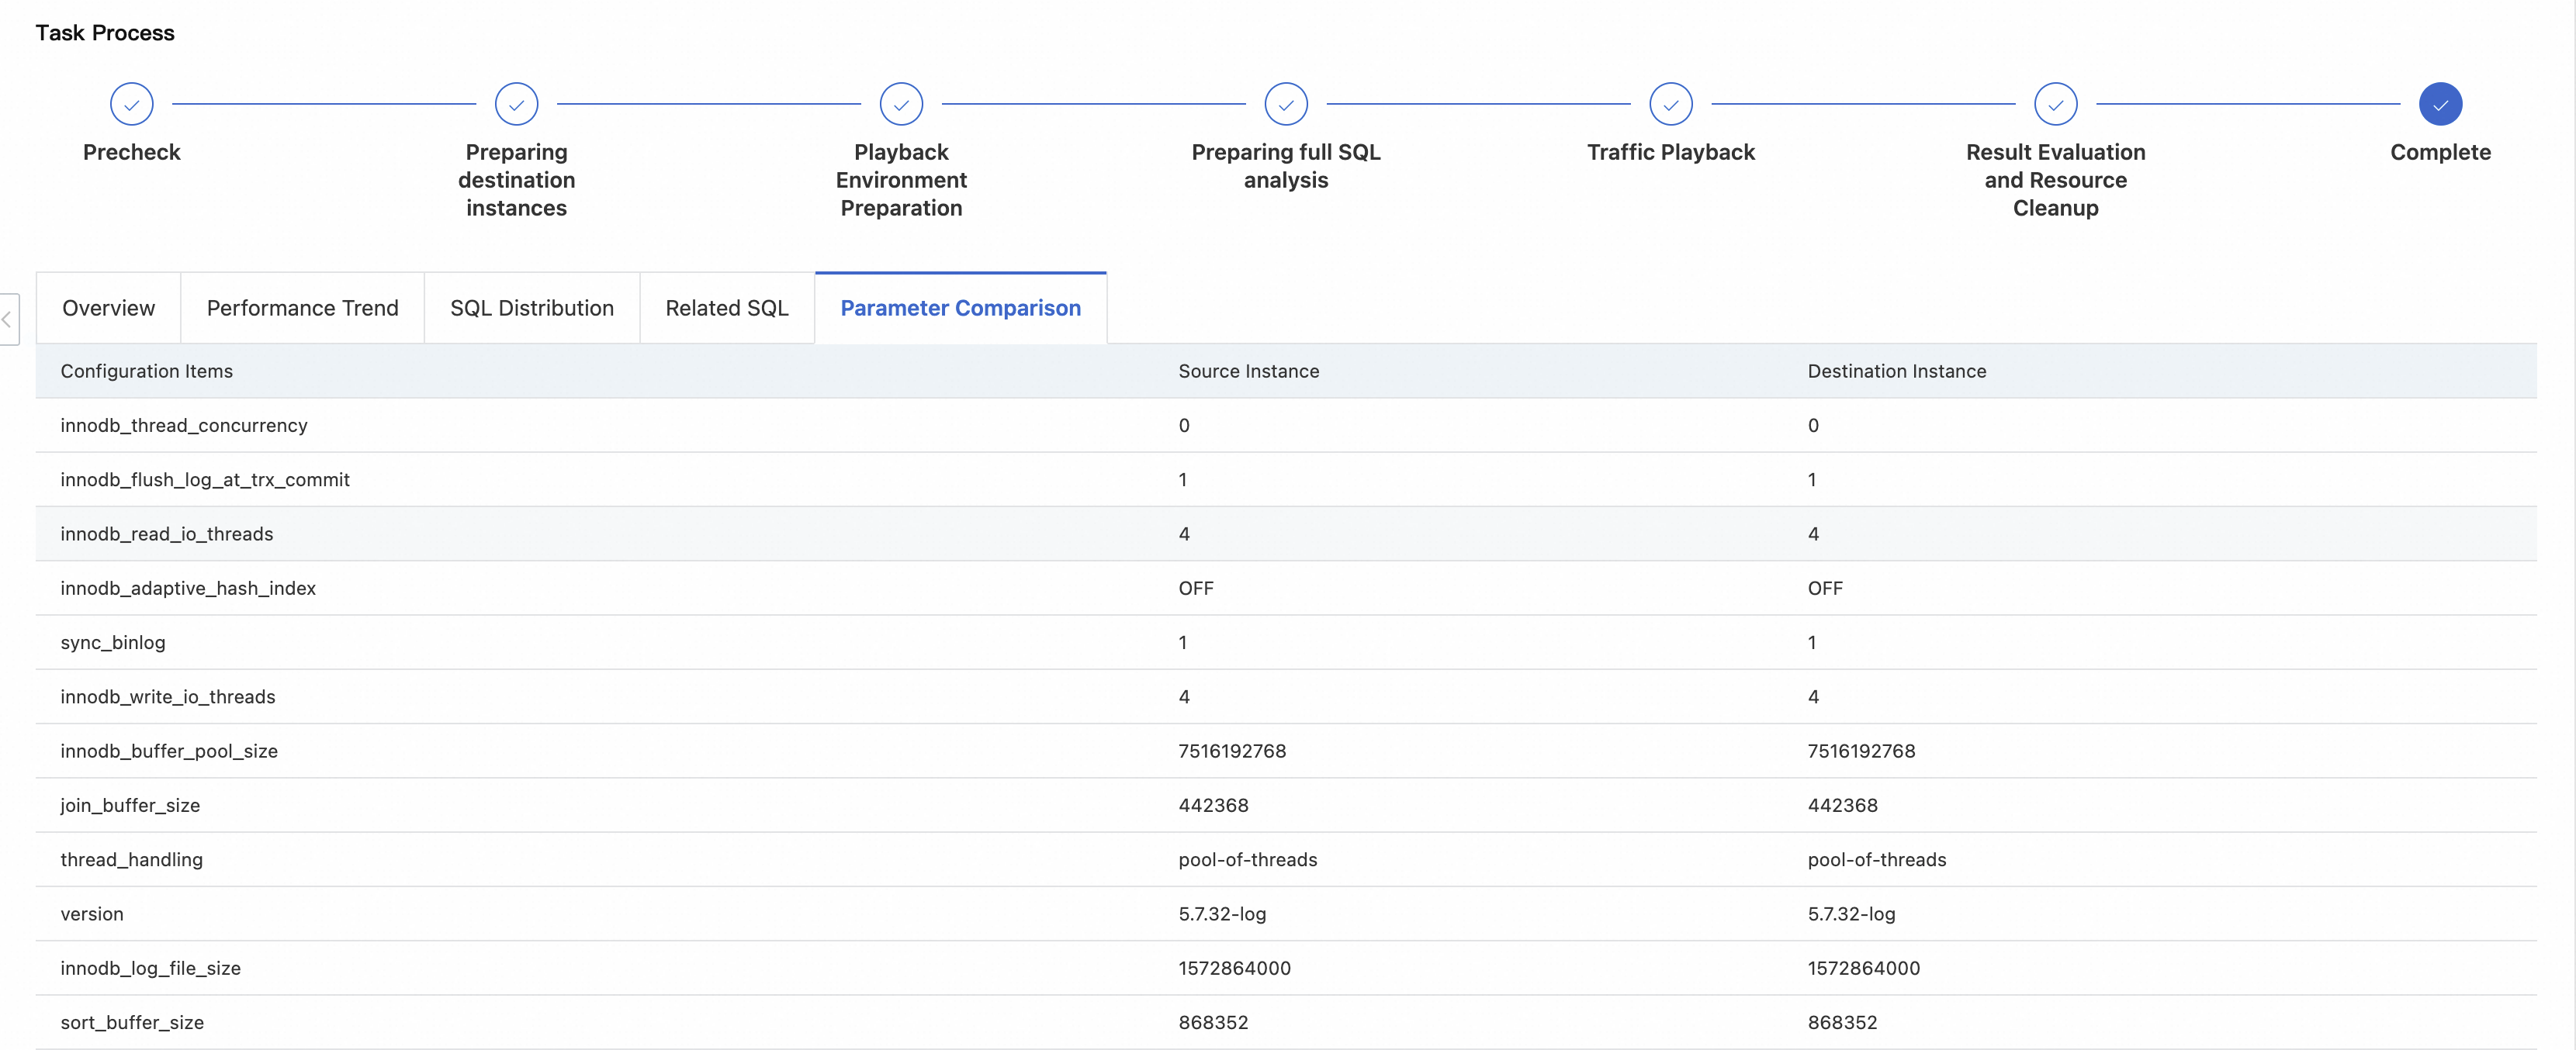The image size is (2576, 1050).
Task: Click the thread_handling source value pool-of-threads
Action: (x=1247, y=859)
